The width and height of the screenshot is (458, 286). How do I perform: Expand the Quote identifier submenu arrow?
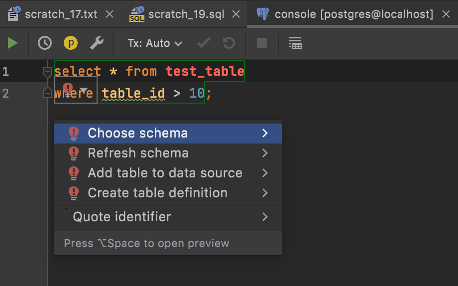[x=265, y=217]
